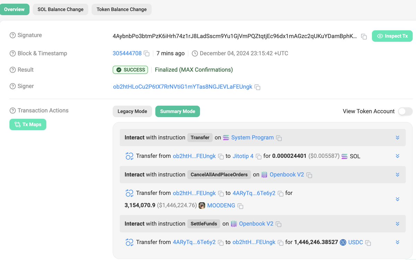
Task: Click help icon next to Transaction Actions
Action: [13, 111]
